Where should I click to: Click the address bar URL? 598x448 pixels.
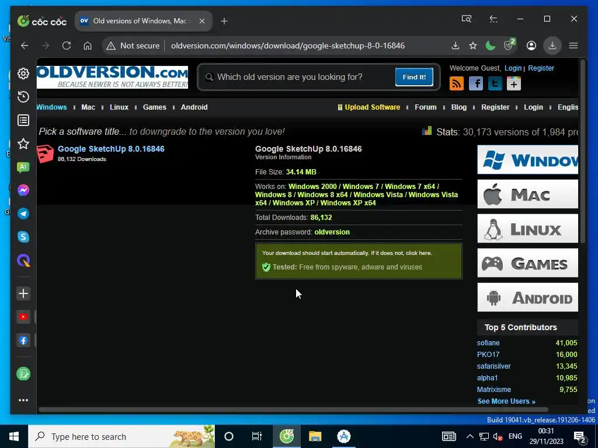[288, 45]
